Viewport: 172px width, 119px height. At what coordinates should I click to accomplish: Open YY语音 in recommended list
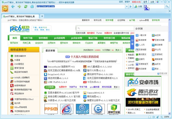tap(15, 60)
